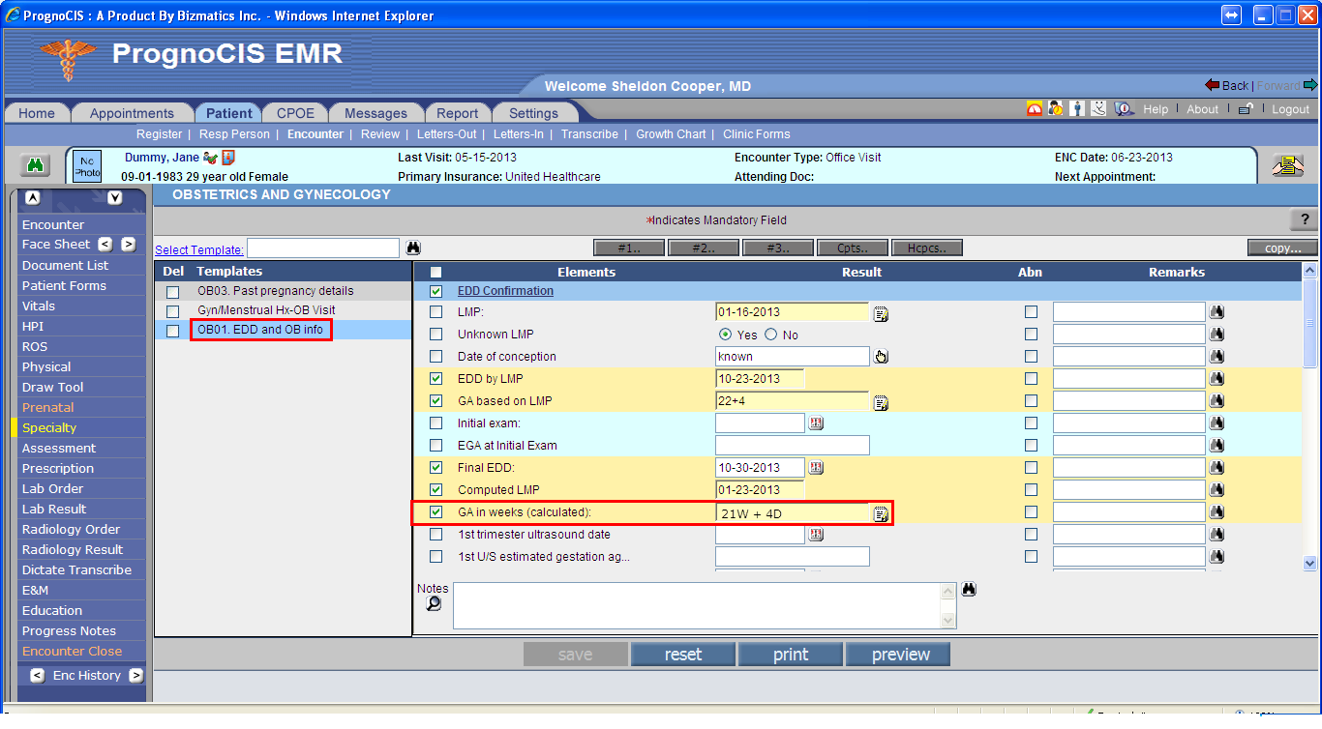Click the hand pointer icon beside Date of conception
The height and width of the screenshot is (729, 1322).
point(881,357)
